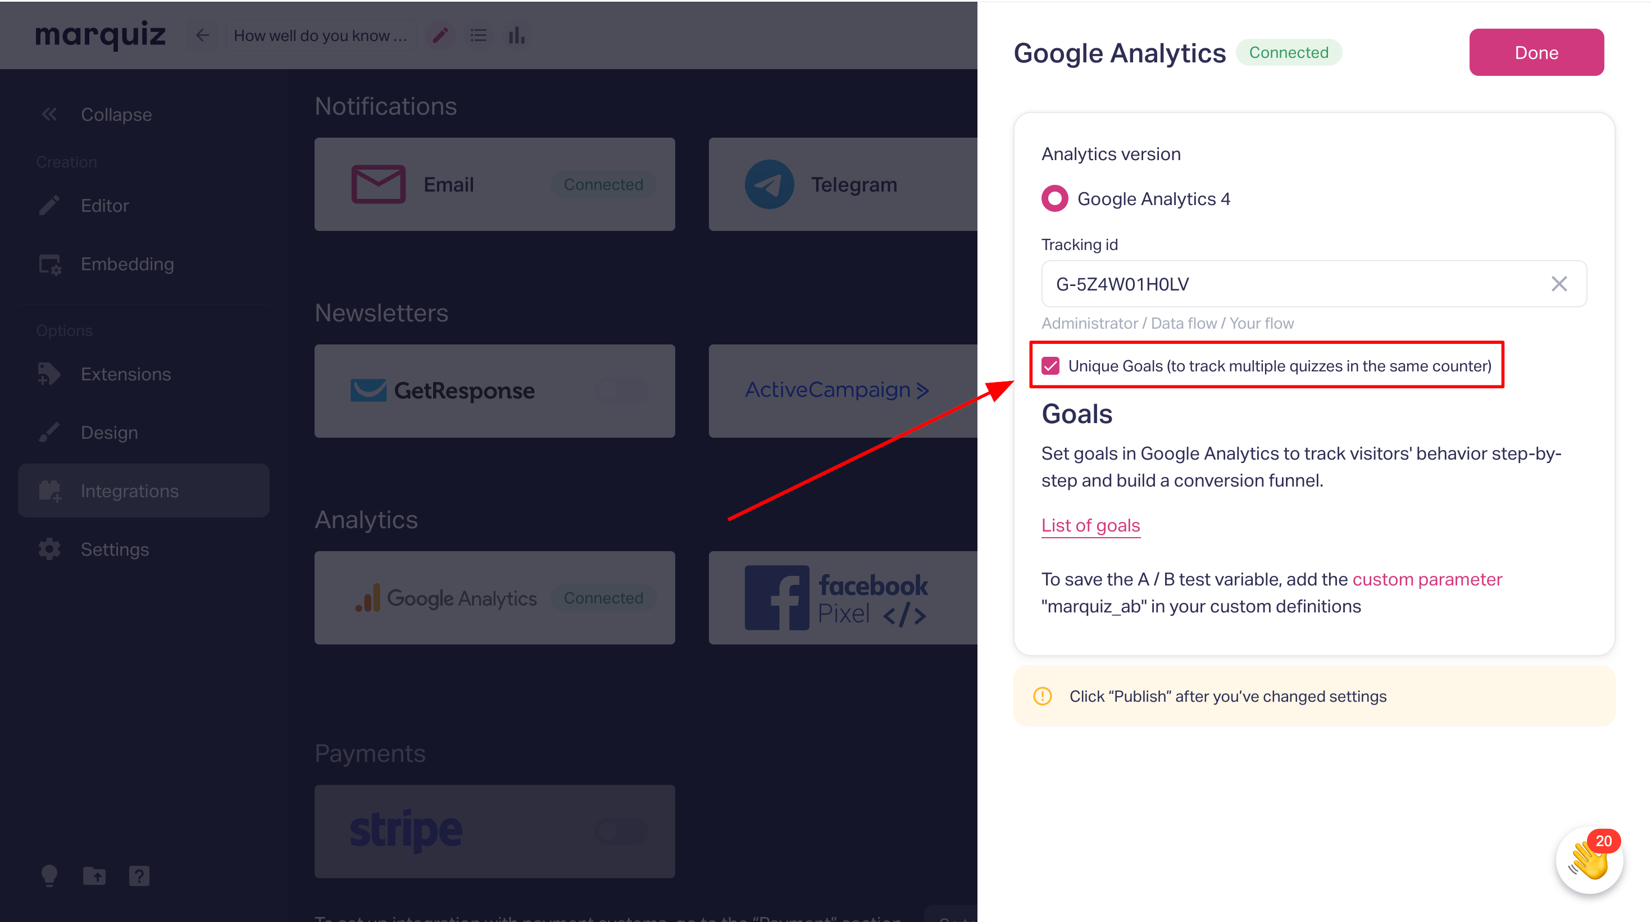The image size is (1651, 922).
Task: Toggle the GetResponse integration switch
Action: tap(620, 390)
